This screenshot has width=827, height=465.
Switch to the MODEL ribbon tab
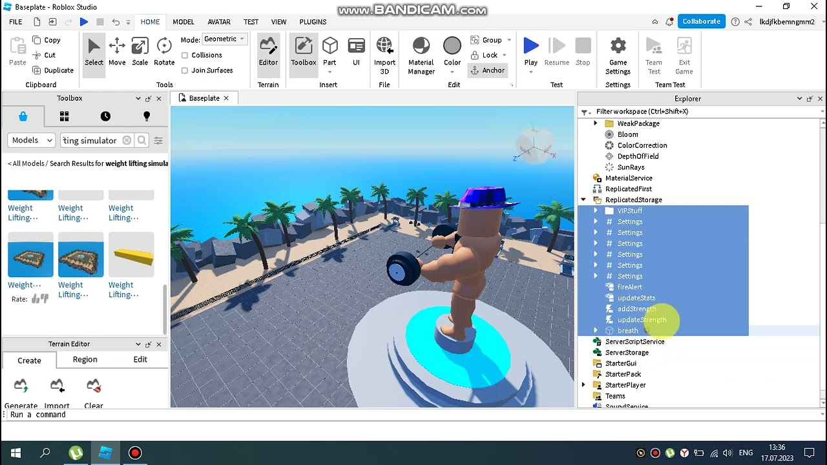click(x=183, y=22)
